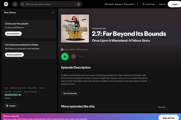Click Create your first playlist text
The width and height of the screenshot is (181, 120).
(x=17, y=23)
